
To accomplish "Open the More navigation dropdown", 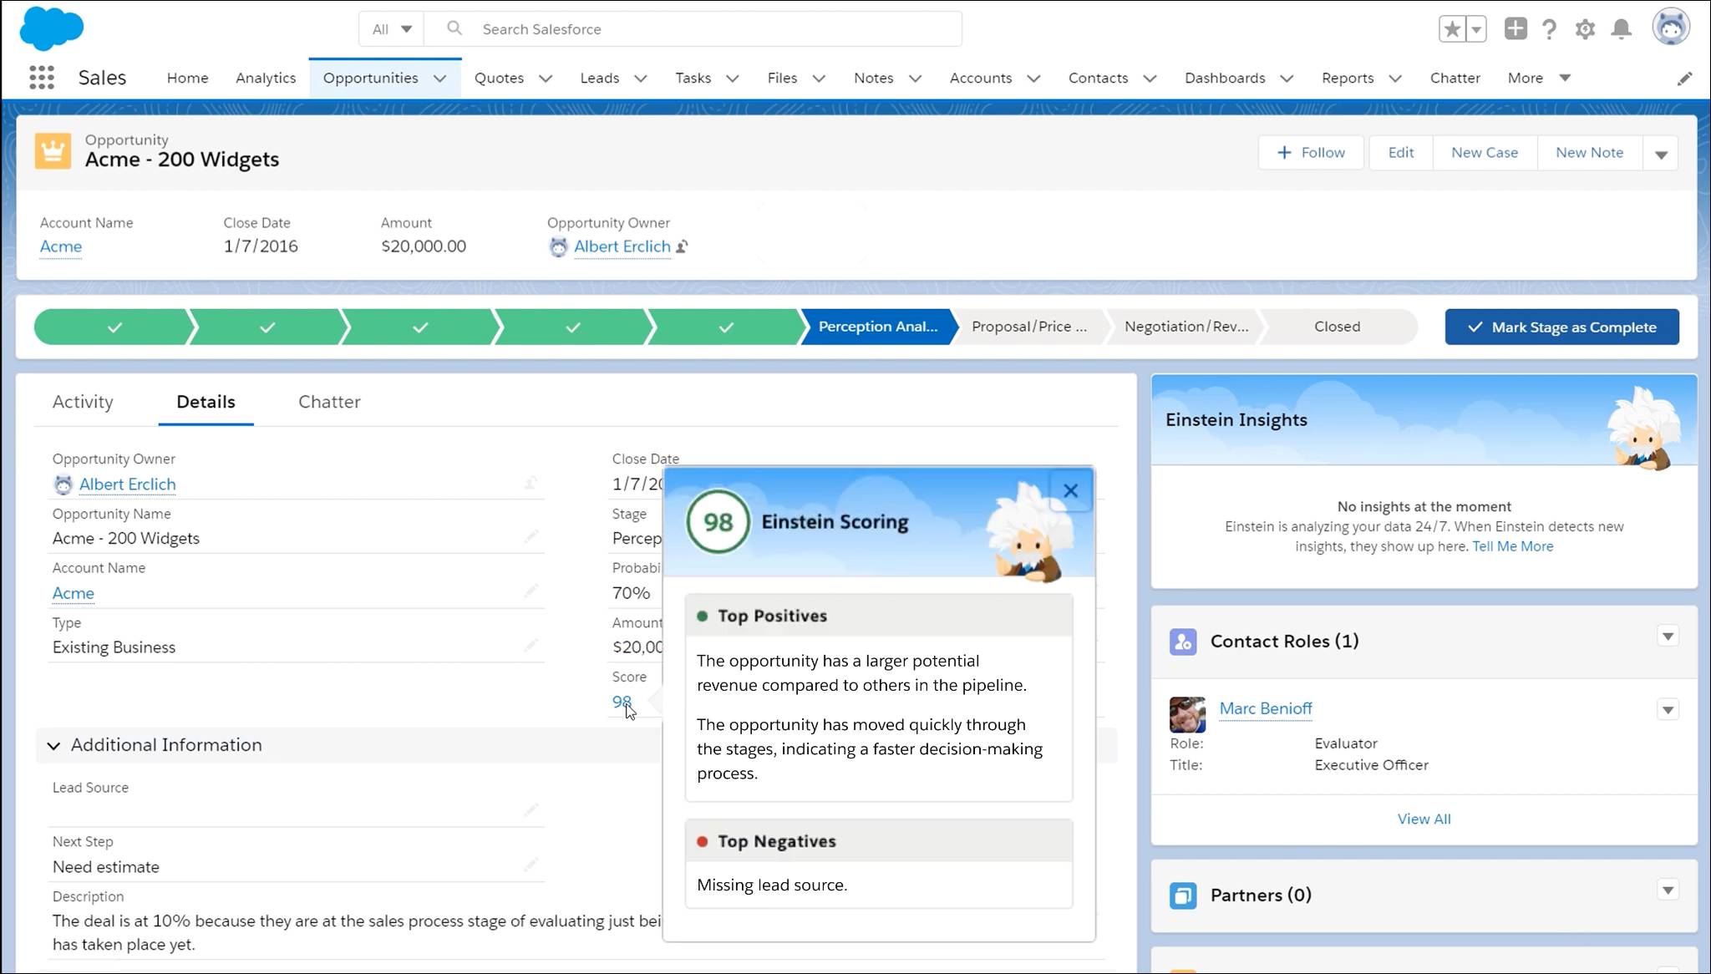I will point(1539,78).
